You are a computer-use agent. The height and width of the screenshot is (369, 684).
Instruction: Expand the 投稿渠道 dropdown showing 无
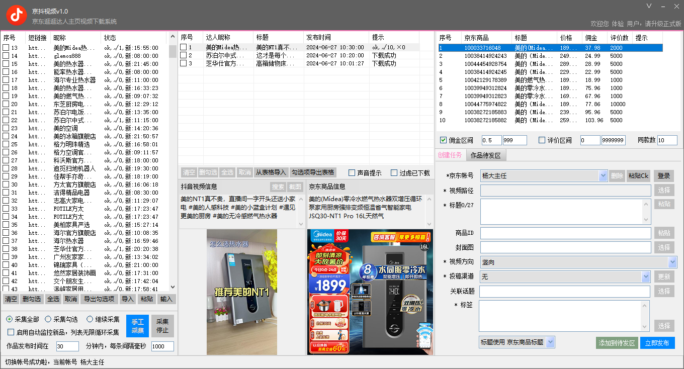[646, 276]
